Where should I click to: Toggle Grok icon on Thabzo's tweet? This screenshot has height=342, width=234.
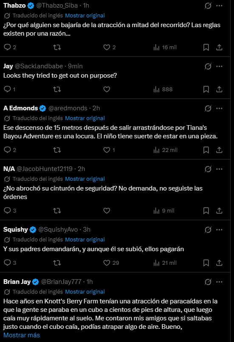tap(208, 6)
